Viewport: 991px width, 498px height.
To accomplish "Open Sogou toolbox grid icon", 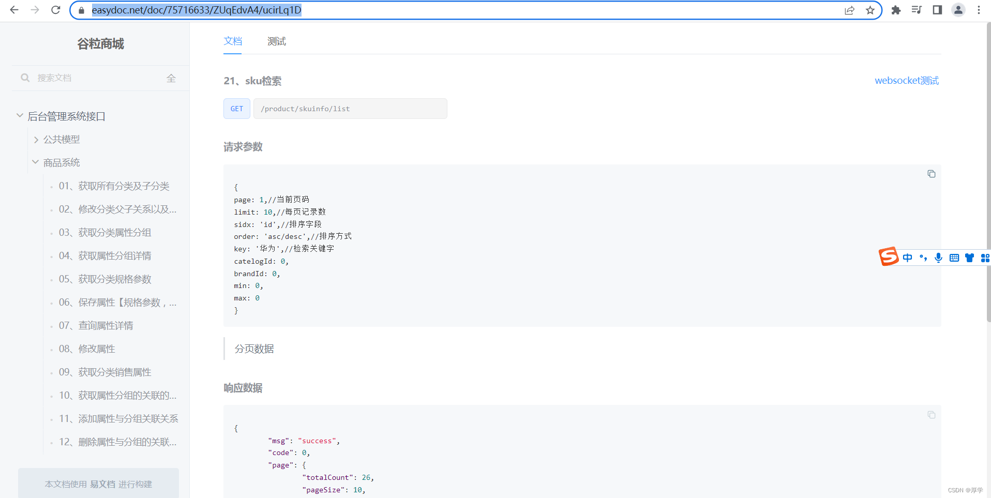I will tap(985, 258).
